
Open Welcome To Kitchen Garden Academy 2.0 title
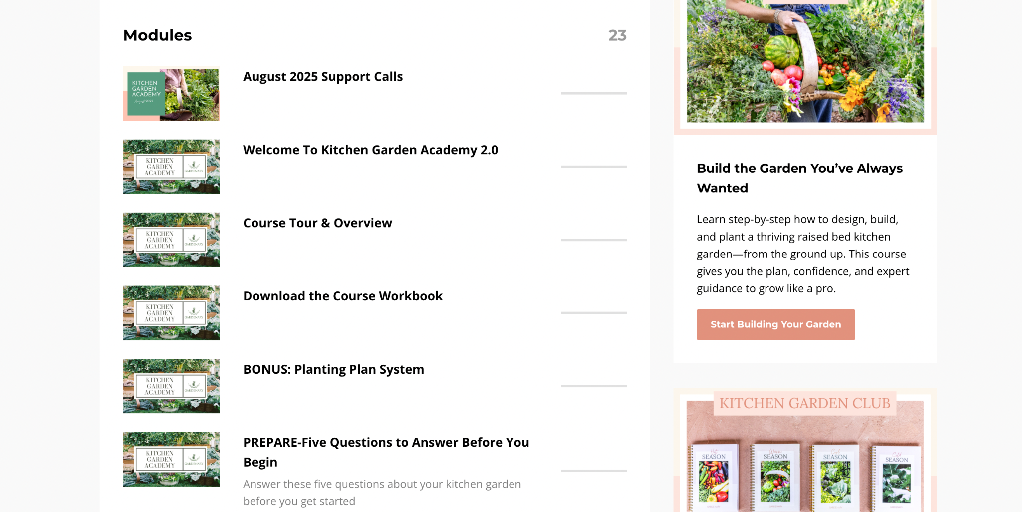point(370,150)
